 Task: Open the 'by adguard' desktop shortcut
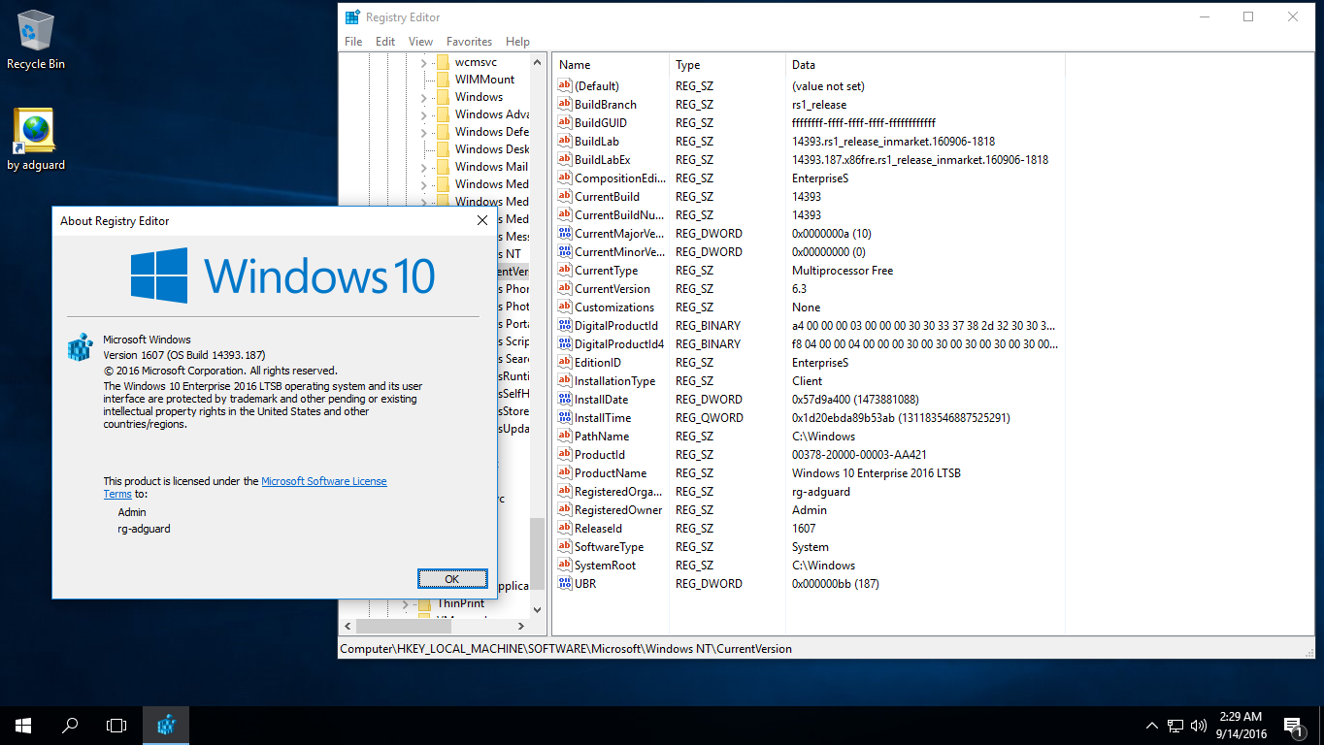pos(36,139)
